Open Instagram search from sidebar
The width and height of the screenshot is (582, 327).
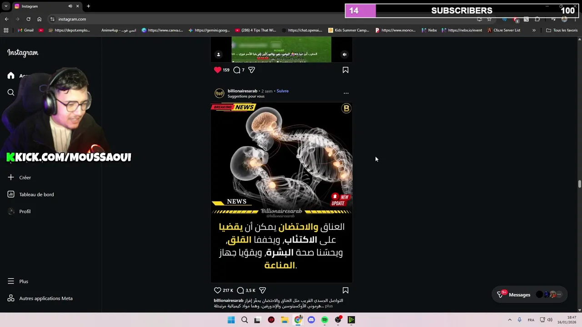[x=11, y=93]
